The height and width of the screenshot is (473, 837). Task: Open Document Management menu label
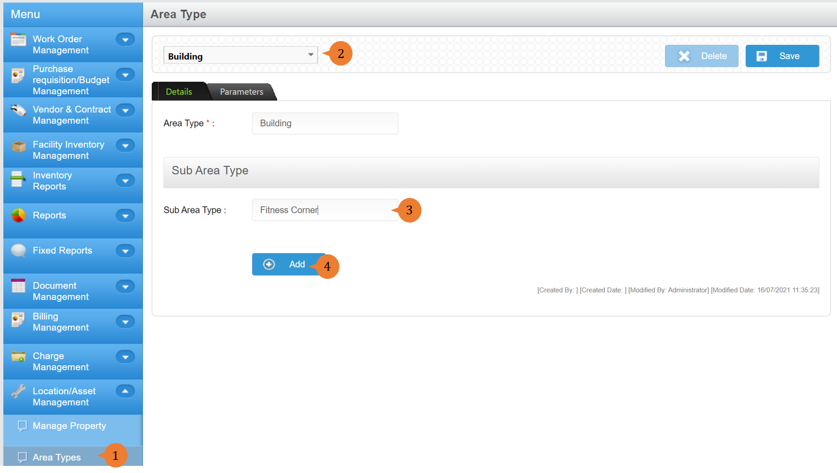tap(60, 291)
